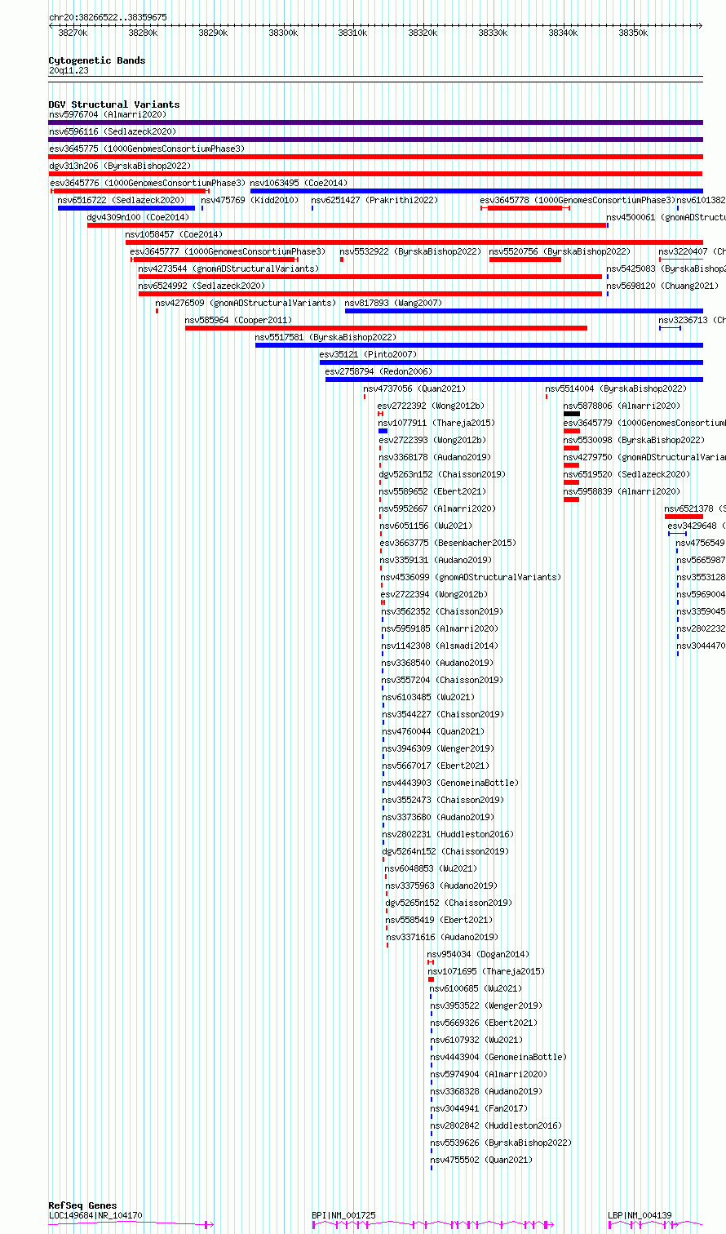The image size is (726, 1234).
Task: Click nsv5517581 (ByrskaBishop2022) label
Action: pos(325,337)
